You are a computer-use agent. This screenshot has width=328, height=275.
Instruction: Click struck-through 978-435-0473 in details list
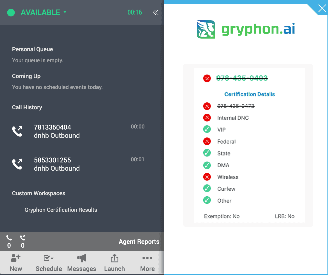click(236, 106)
